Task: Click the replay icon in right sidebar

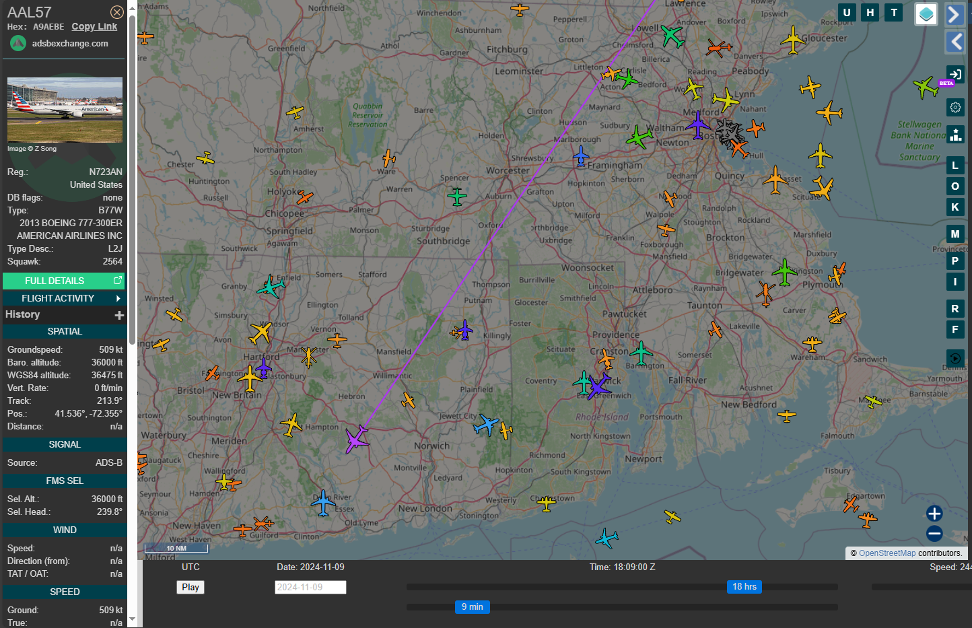Action: tap(954, 358)
